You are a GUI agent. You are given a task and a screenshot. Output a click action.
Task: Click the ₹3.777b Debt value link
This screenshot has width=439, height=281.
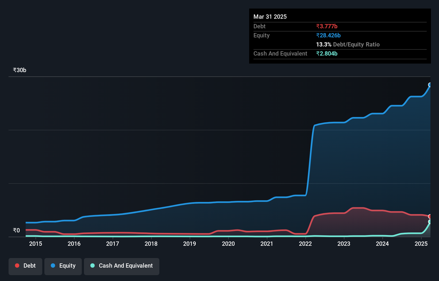[327, 26]
